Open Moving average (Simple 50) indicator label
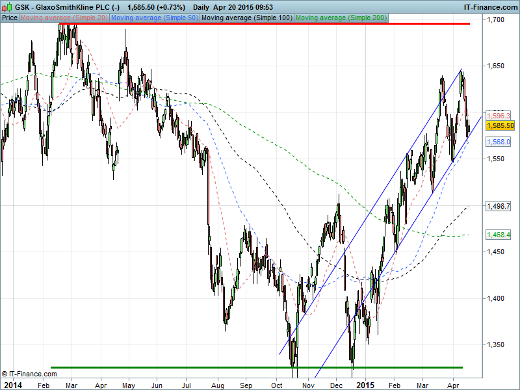The image size is (520, 390). click(154, 18)
